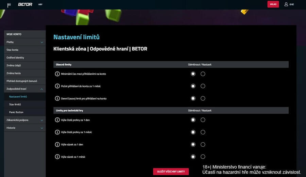Show info for Výše čisté prohry za 1 měsíc
The height and width of the screenshot is (177, 306).
pyautogui.click(x=57, y=132)
